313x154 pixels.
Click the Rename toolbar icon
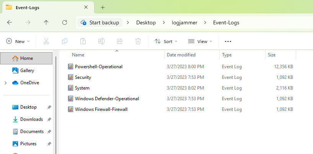(101, 42)
